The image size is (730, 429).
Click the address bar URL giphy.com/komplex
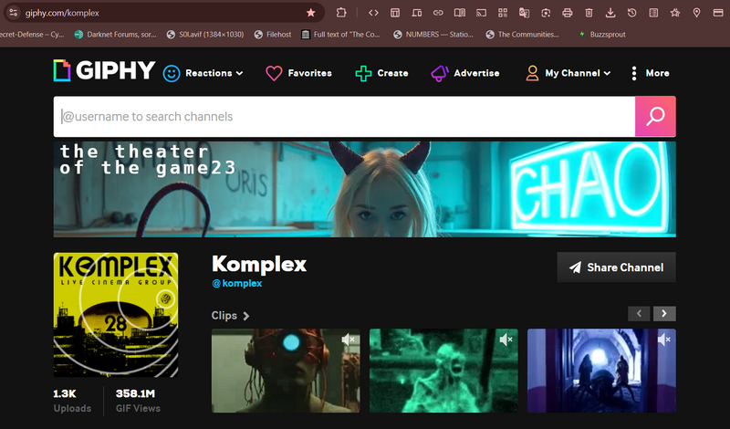click(62, 13)
